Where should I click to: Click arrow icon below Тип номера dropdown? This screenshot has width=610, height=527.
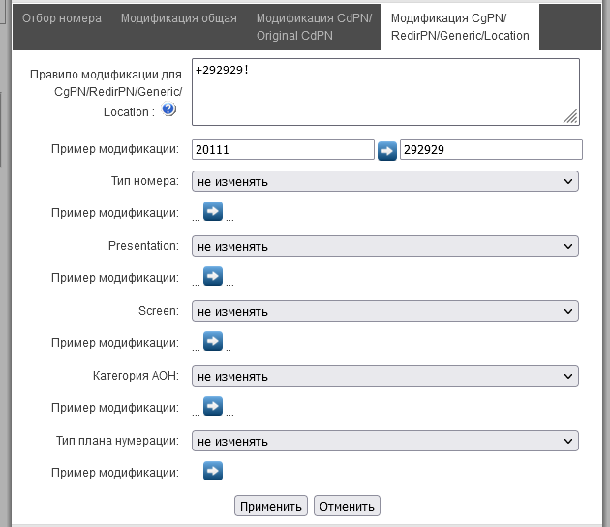tap(213, 212)
